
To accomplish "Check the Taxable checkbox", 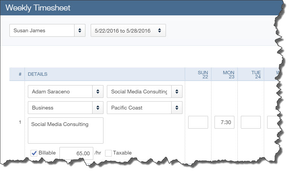I will [108, 153].
